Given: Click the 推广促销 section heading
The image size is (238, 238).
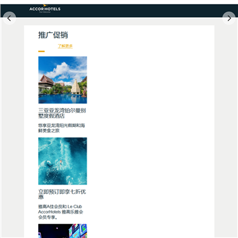Looking at the screenshot, I should 53,35.
